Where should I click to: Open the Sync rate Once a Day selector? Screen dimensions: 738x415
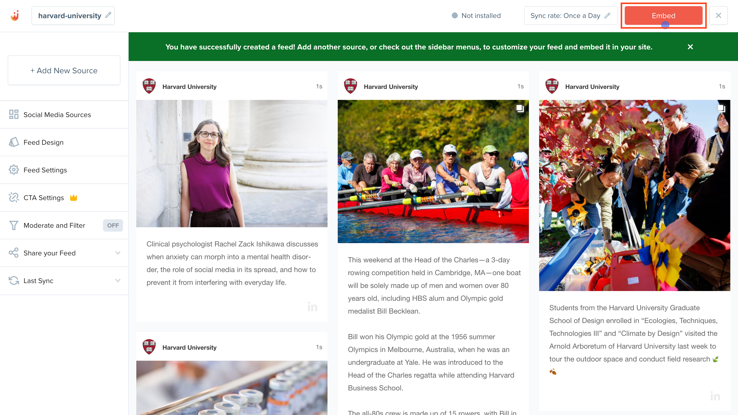click(x=565, y=15)
